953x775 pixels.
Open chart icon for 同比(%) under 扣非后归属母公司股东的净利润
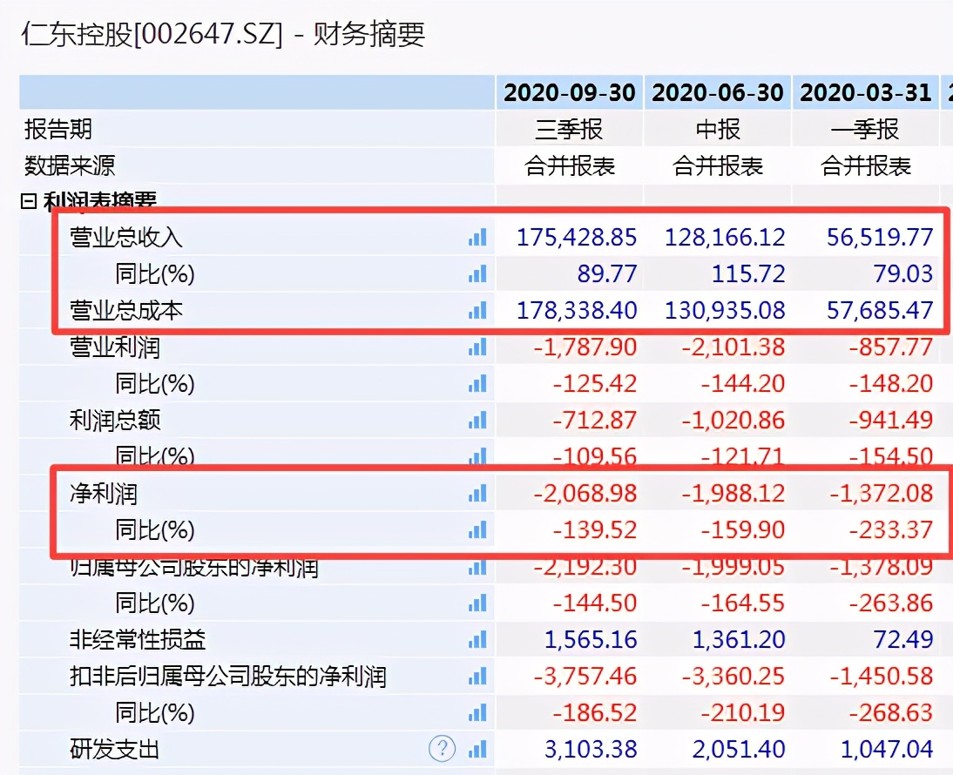pyautogui.click(x=477, y=712)
